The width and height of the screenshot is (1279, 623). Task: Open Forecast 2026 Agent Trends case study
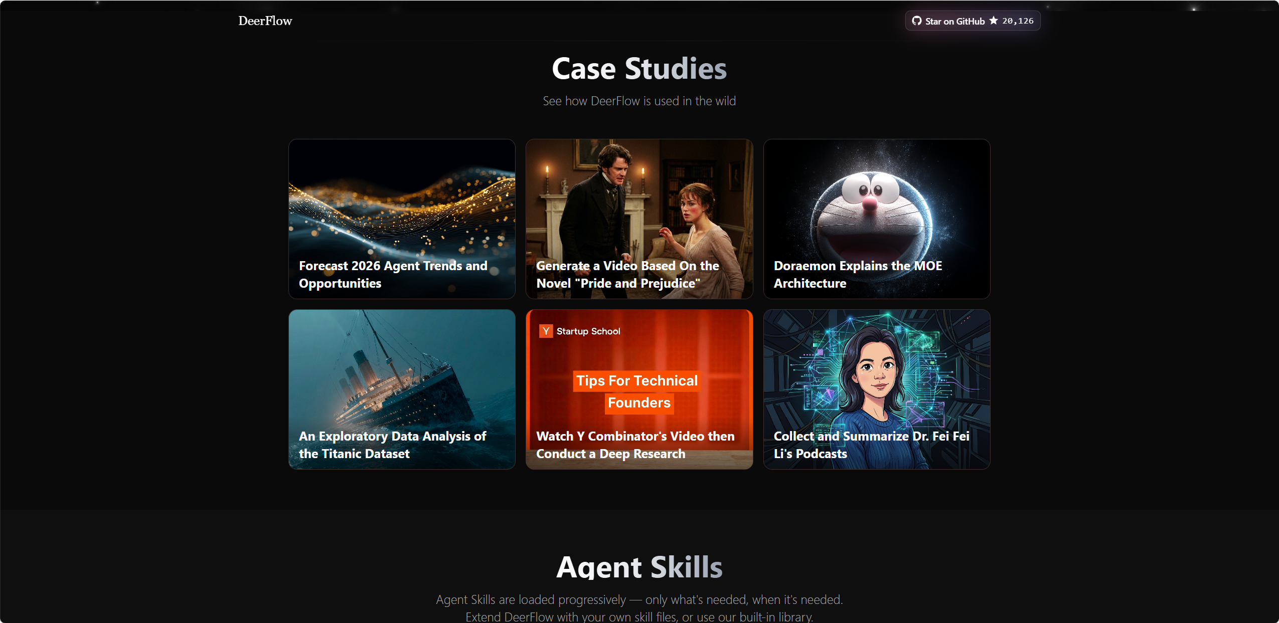(x=402, y=219)
